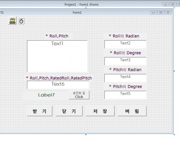Click the Text4 text box
Viewport: 180px width, 141px height.
coord(125,78)
